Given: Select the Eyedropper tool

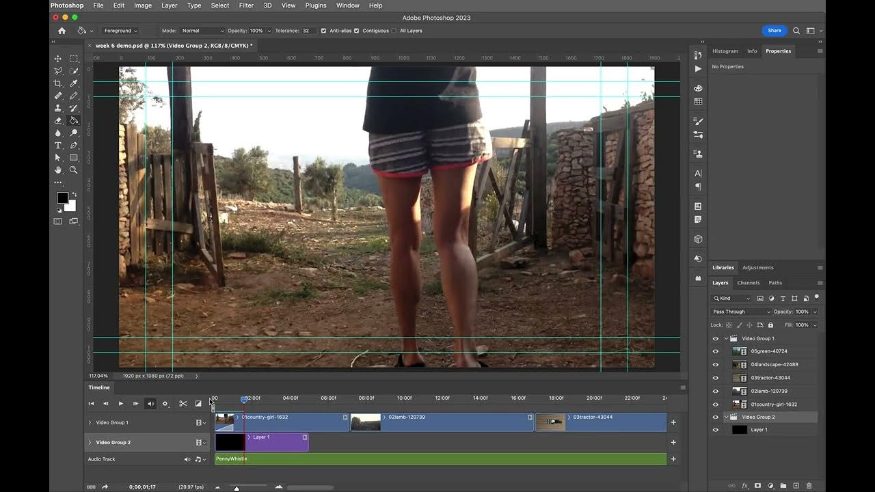Looking at the screenshot, I should click(74, 83).
